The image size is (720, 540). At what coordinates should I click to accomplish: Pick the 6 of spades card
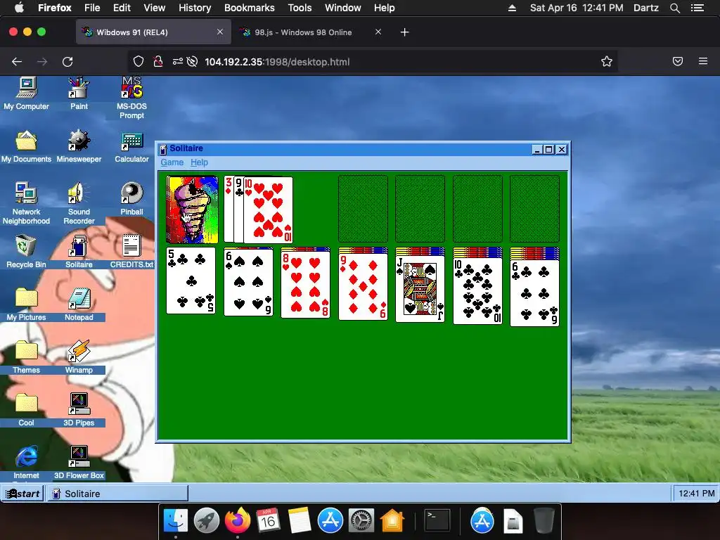248,283
